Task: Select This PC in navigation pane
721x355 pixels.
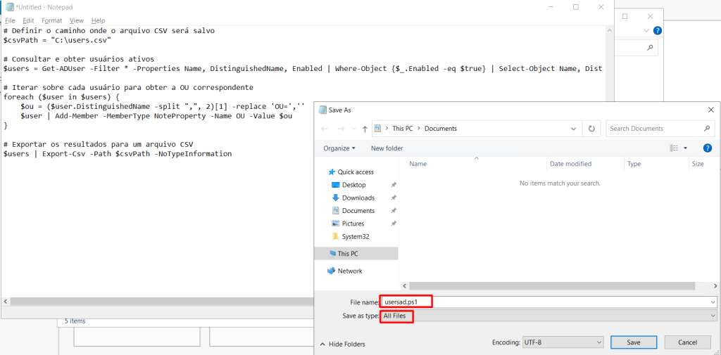Action: coord(348,254)
